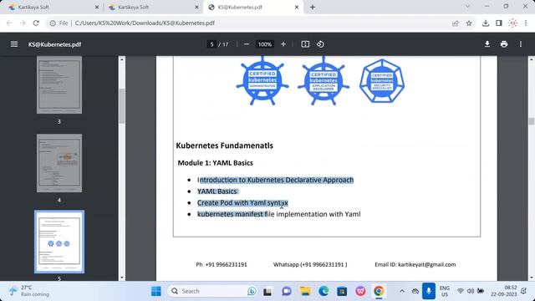Open page 3 thumbnail
Screen dimensions: 535x301
[59, 85]
